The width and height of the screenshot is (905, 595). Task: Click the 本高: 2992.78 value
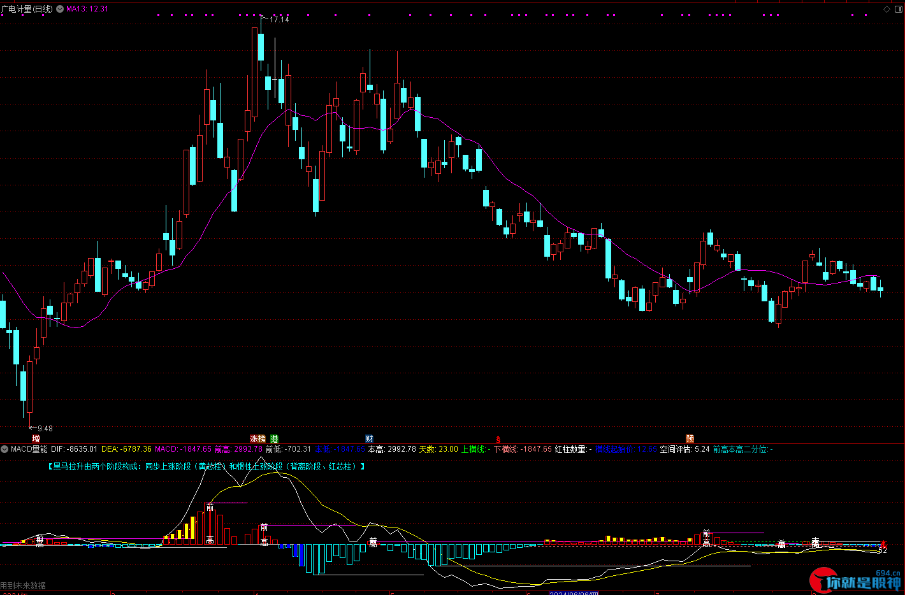click(392, 449)
